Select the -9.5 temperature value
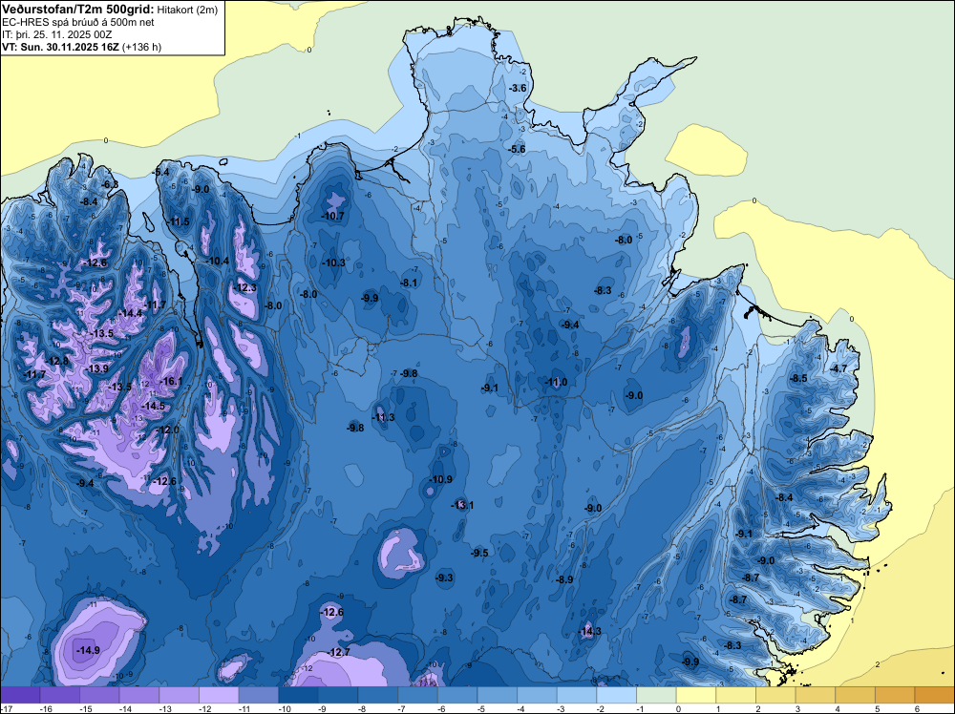The width and height of the screenshot is (955, 714). tap(479, 553)
